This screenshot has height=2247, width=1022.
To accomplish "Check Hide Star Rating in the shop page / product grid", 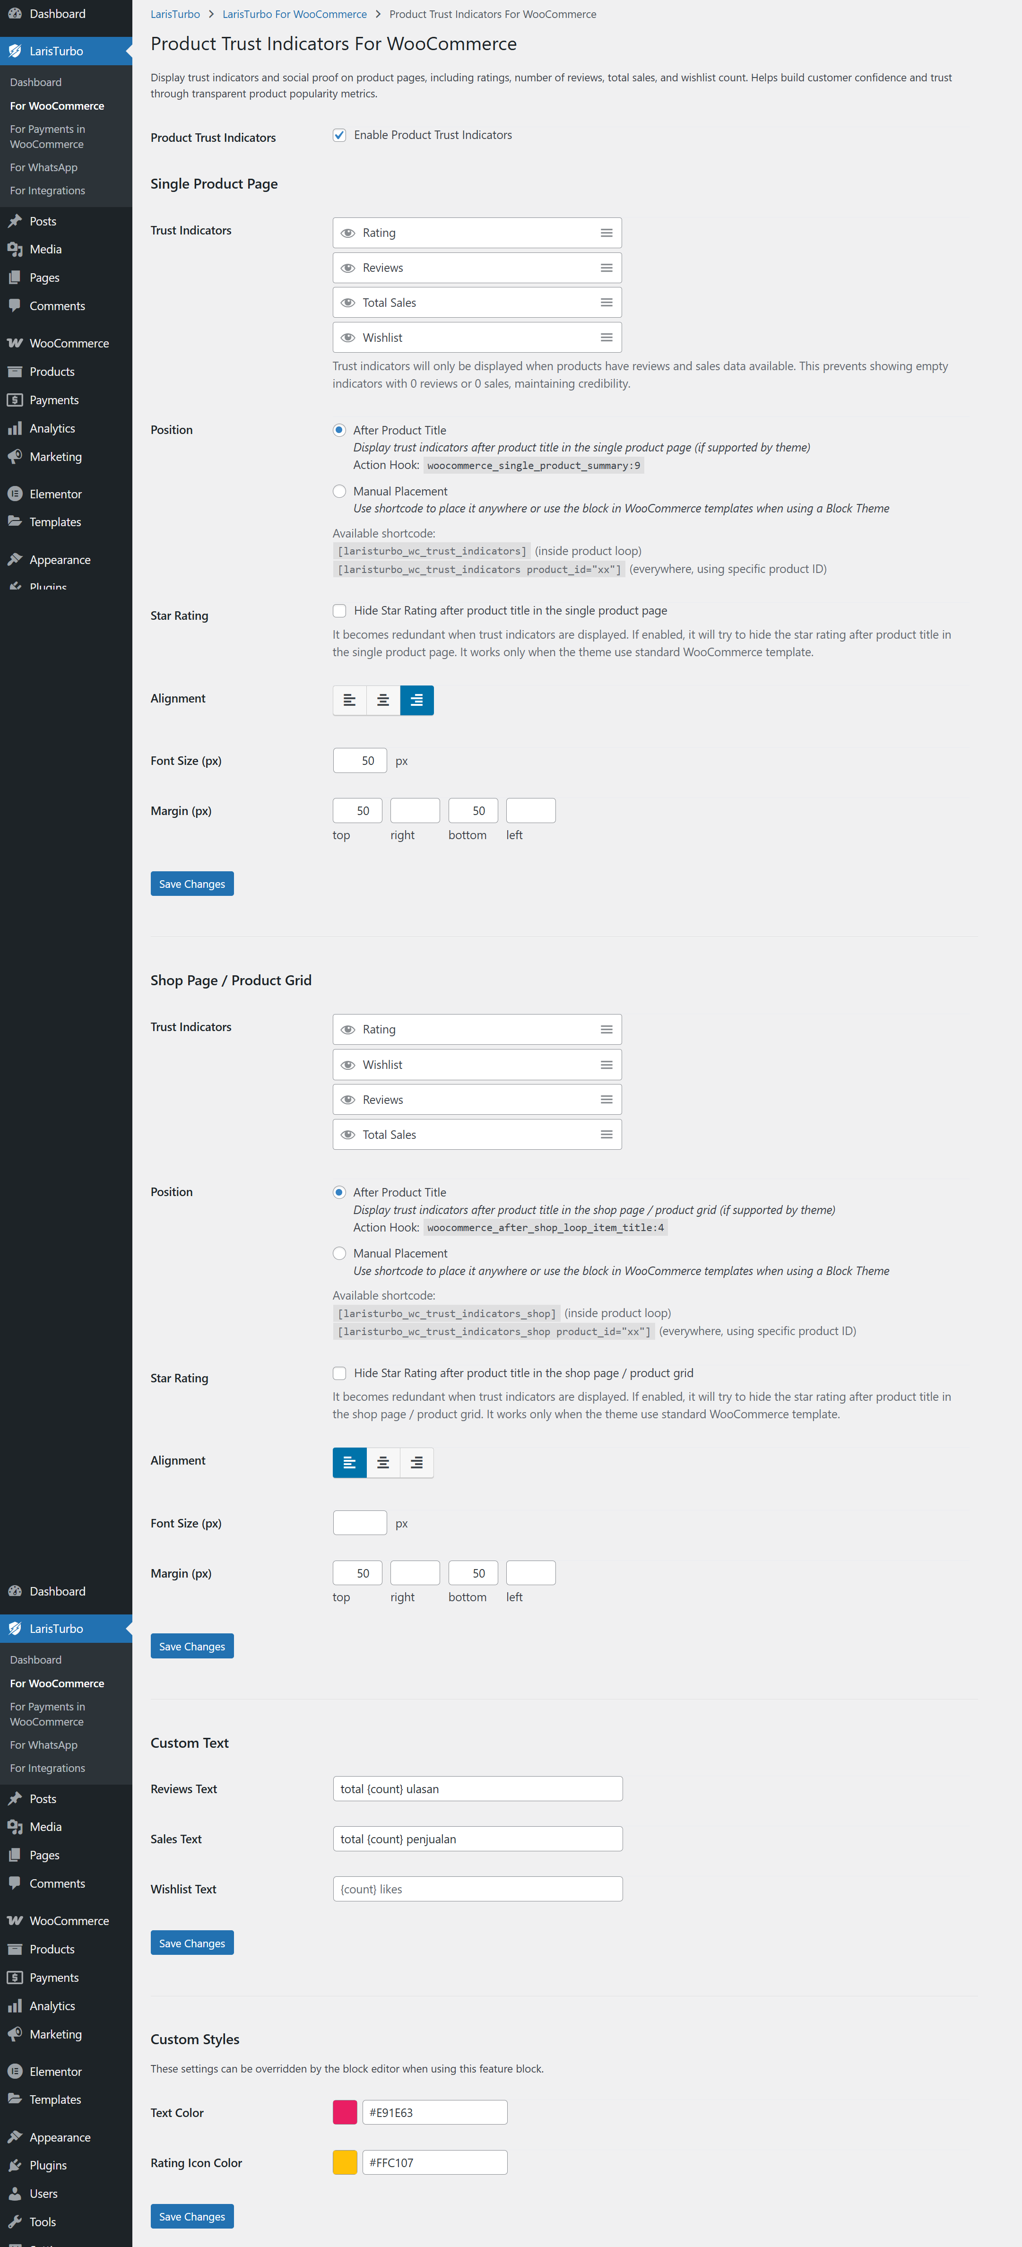I will 339,1373.
